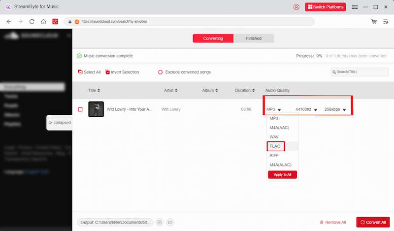Sort by Title column
This screenshot has width=394, height=231.
tap(94, 91)
